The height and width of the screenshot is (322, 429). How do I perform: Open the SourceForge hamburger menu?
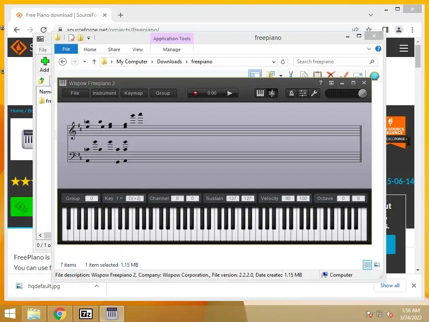pyautogui.click(x=404, y=48)
